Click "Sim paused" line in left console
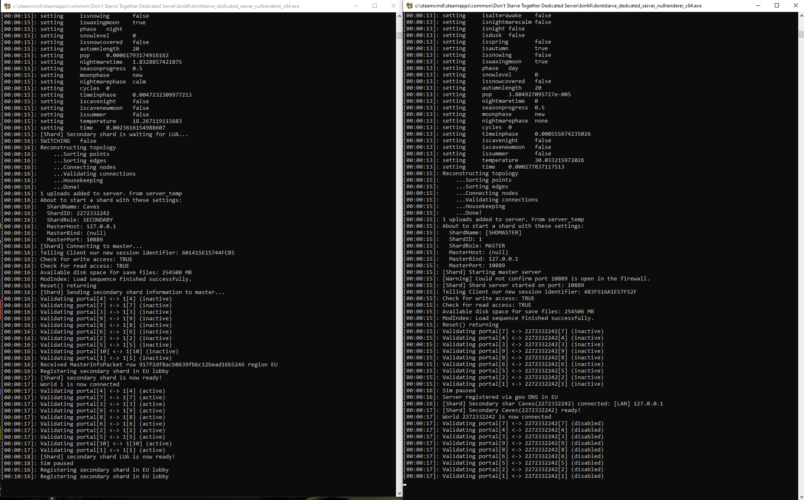This screenshot has height=500, width=804. 56,463
